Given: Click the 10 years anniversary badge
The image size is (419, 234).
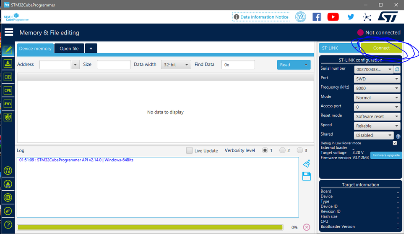Looking at the screenshot, I should pyautogui.click(x=301, y=17).
